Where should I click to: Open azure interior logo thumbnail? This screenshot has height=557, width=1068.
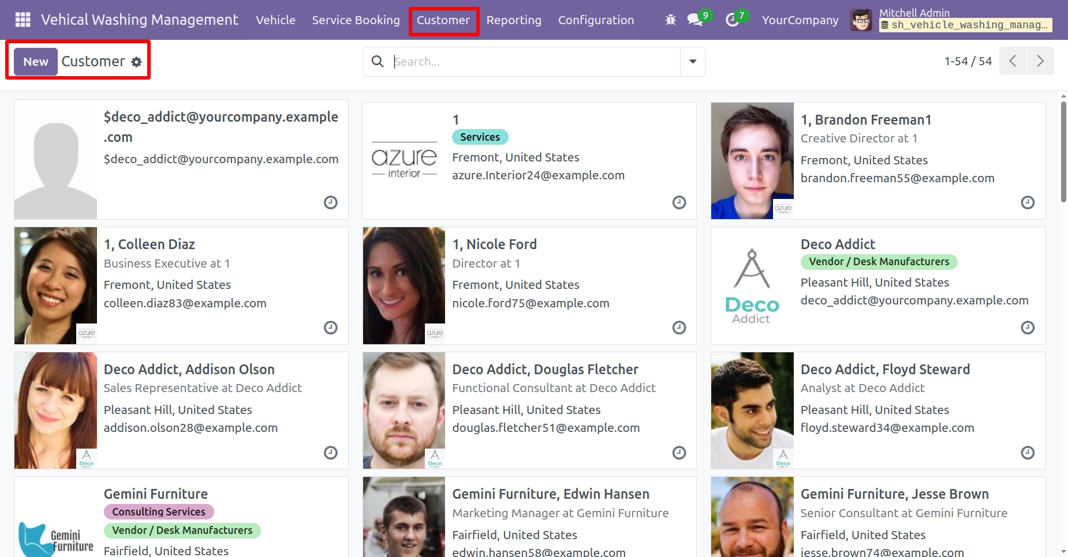click(x=404, y=161)
